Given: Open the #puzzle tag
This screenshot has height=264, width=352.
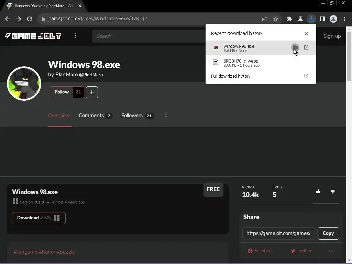Looking at the screenshot, I should pyautogui.click(x=66, y=252).
